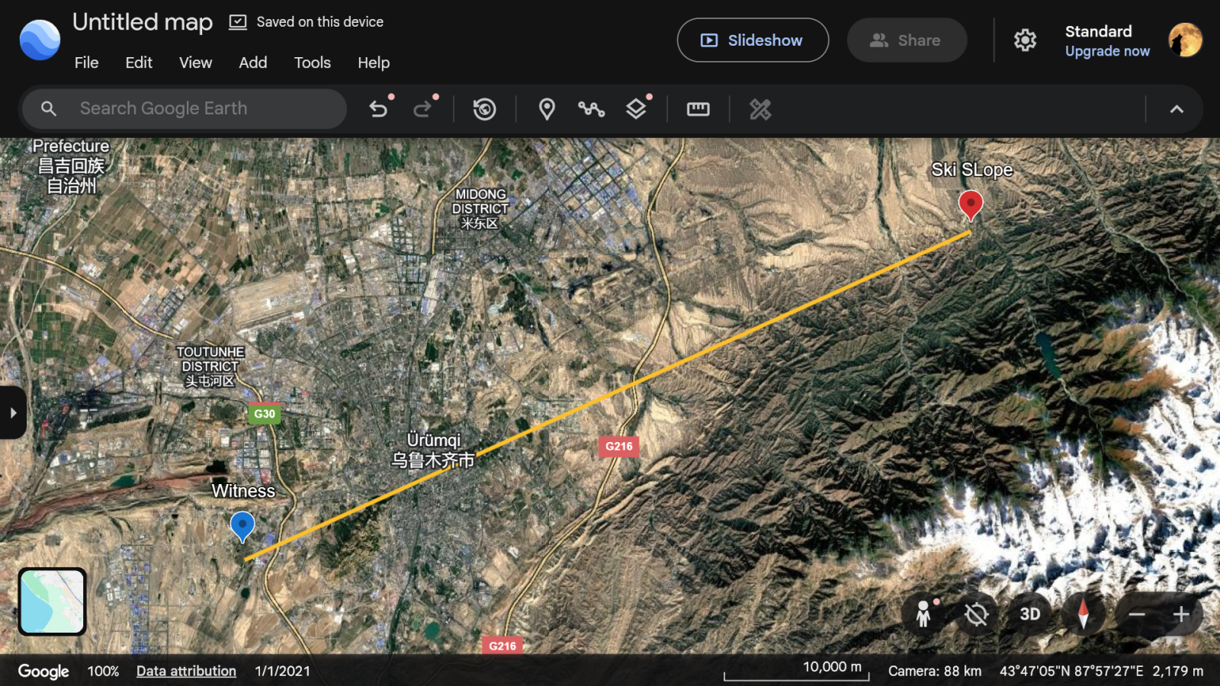Toggle 3D view mode
This screenshot has width=1220, height=686.
coord(1030,614)
